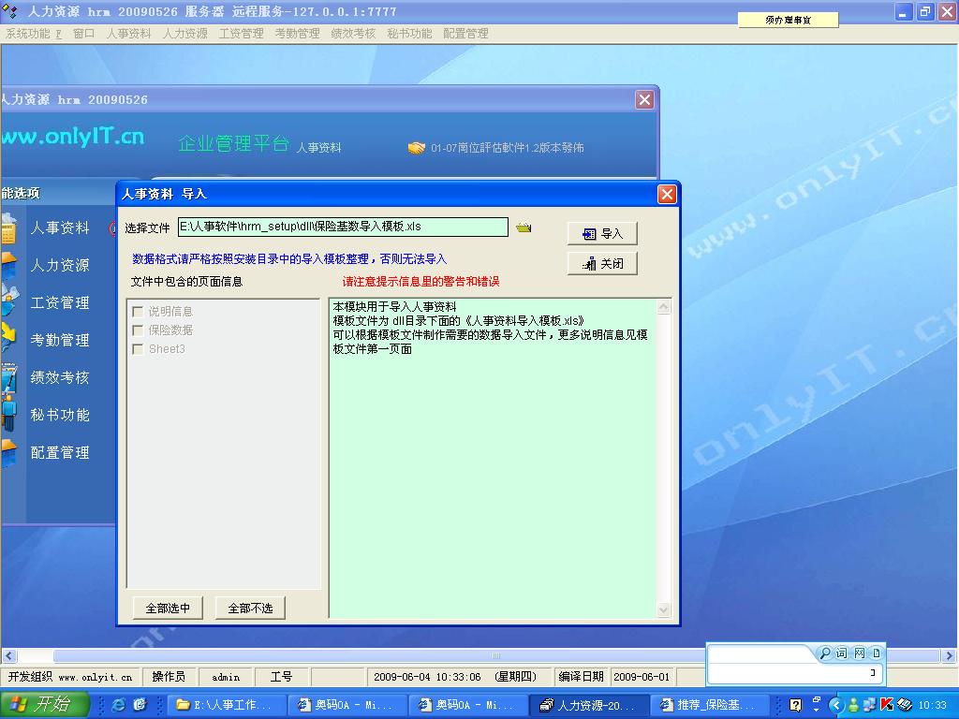Check the 说明信息 checkbox
959x719 pixels.
(138, 311)
